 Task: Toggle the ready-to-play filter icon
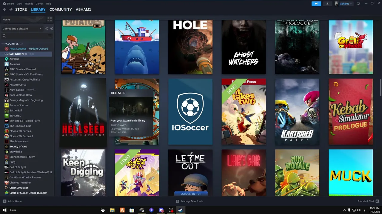click(52, 29)
